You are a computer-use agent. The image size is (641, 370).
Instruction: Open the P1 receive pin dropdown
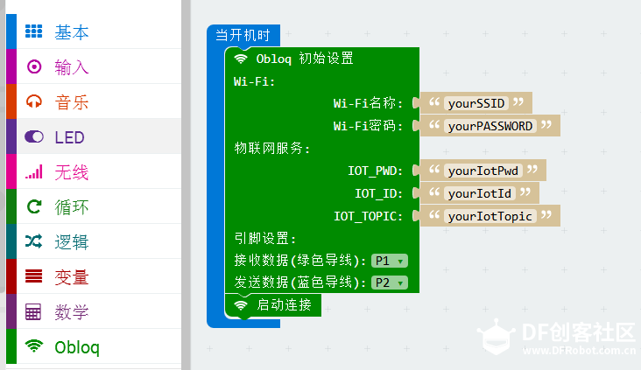[x=389, y=261]
